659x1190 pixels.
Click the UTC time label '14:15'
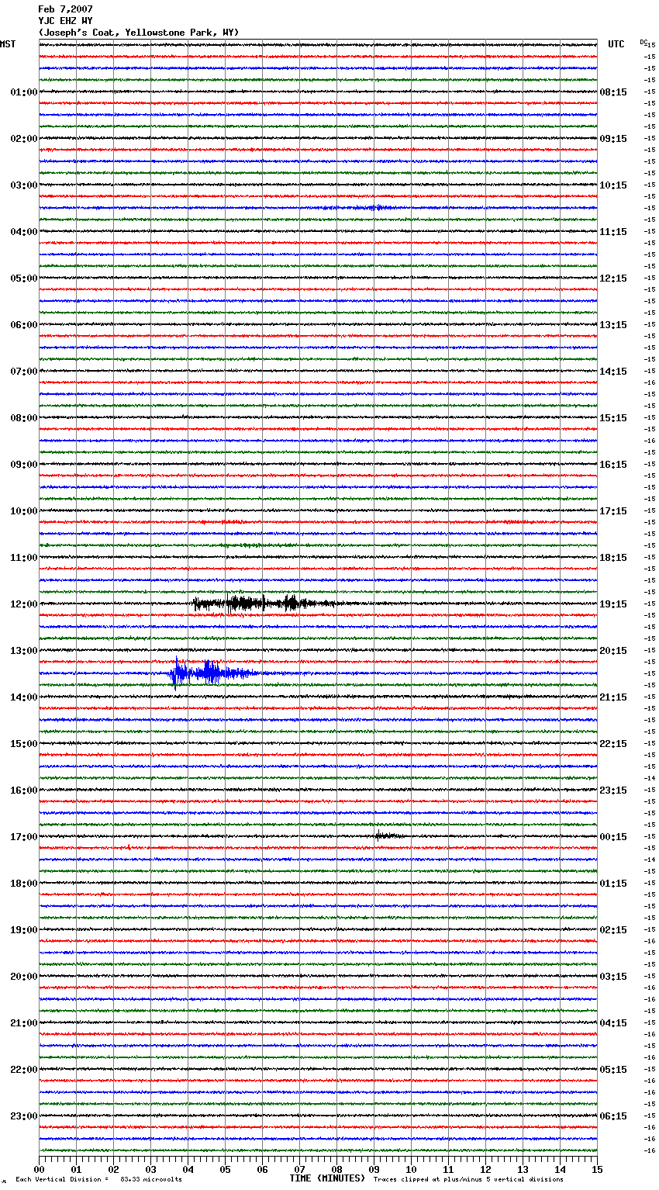pos(613,372)
